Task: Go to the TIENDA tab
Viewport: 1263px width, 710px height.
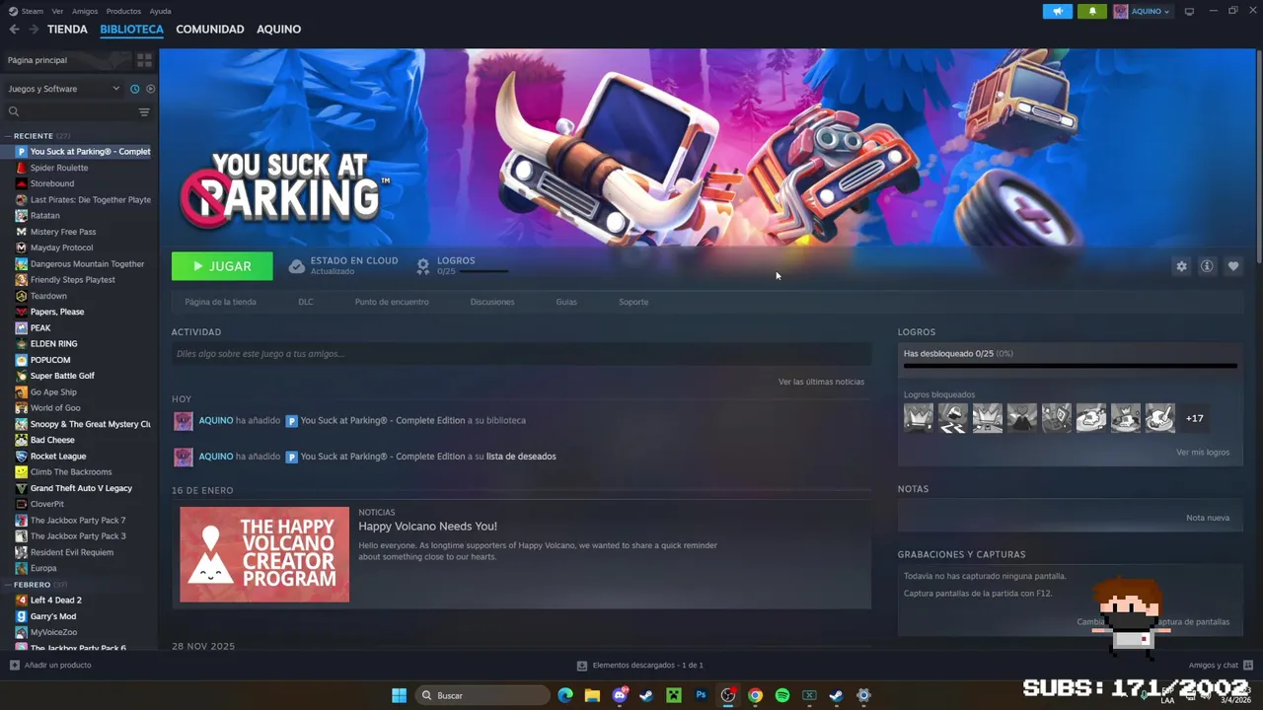Action: pos(67,30)
